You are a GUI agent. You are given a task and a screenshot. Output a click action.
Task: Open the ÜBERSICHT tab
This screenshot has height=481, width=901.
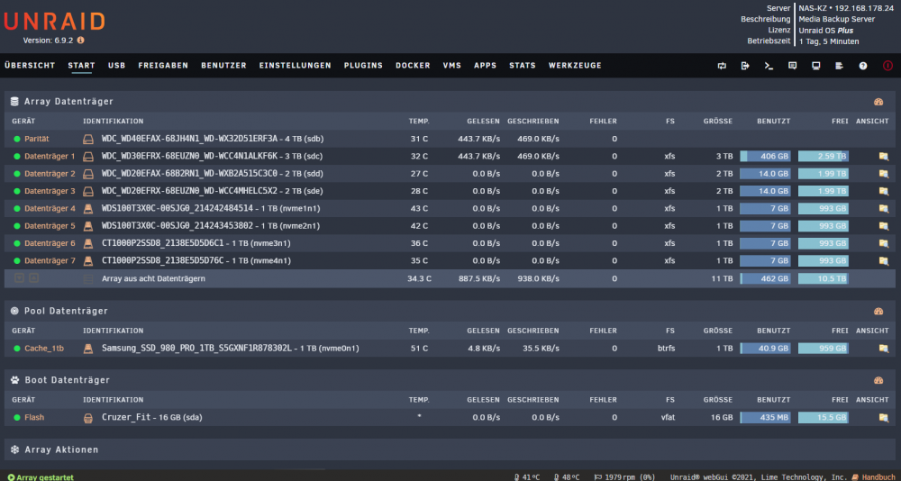coord(30,66)
